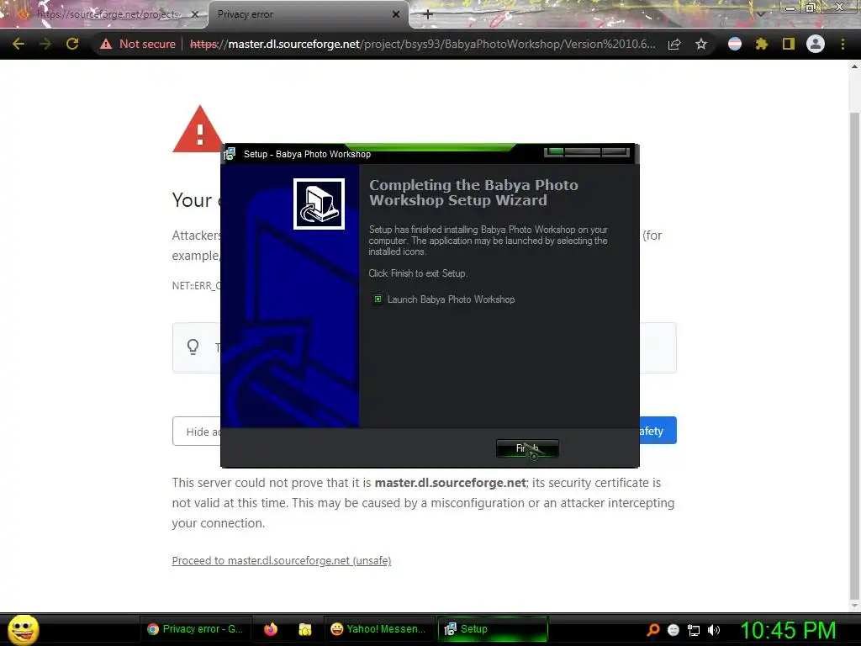
Task: Open the smiley start button
Action: pos(23,629)
